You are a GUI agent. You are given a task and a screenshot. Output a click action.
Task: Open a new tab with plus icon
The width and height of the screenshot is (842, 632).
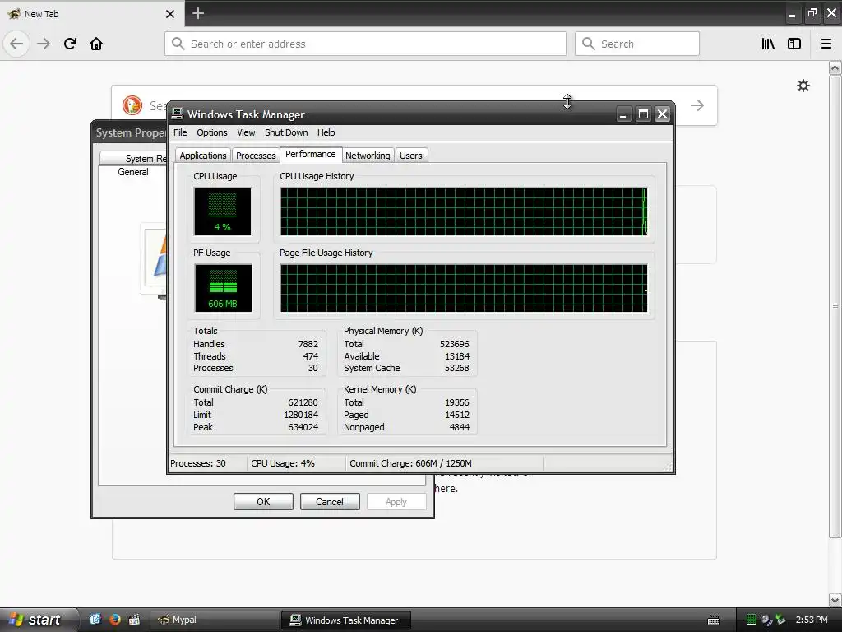tap(198, 13)
